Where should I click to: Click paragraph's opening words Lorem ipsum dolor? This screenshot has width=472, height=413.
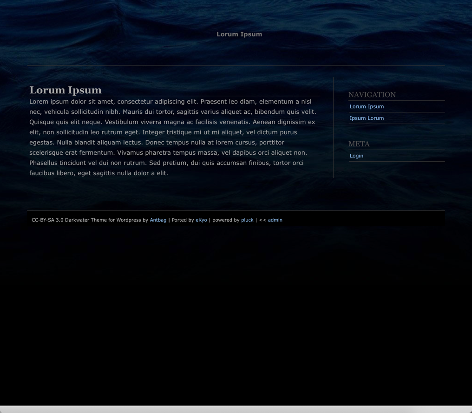click(58, 102)
